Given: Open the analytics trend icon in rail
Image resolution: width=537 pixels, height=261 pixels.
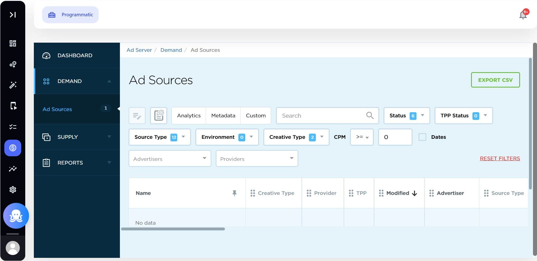Looking at the screenshot, I should tap(13, 169).
